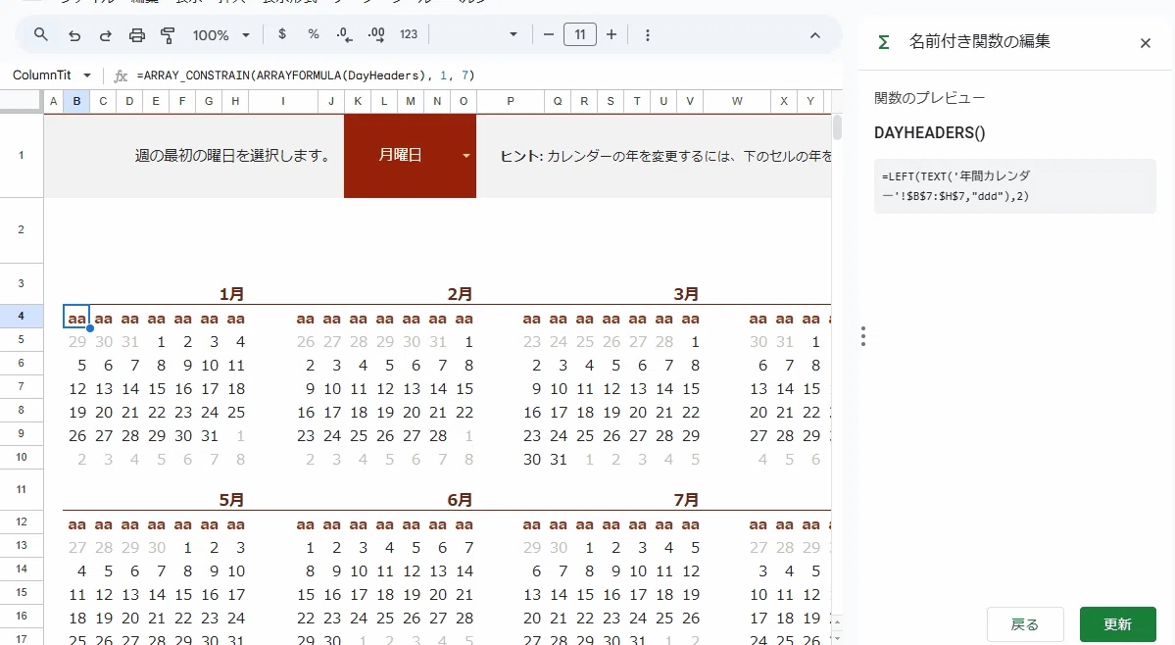
Task: Click the search menus magnifier icon
Action: click(41, 34)
